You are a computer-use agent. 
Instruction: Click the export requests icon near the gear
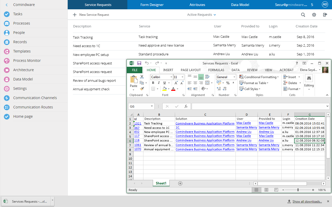(x=325, y=15)
